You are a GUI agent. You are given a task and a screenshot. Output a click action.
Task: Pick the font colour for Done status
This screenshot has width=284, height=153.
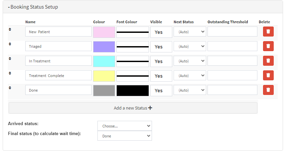(x=132, y=91)
